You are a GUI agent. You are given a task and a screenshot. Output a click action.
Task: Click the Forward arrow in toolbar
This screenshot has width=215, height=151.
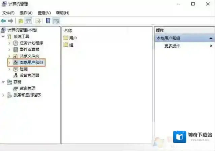click(10, 21)
